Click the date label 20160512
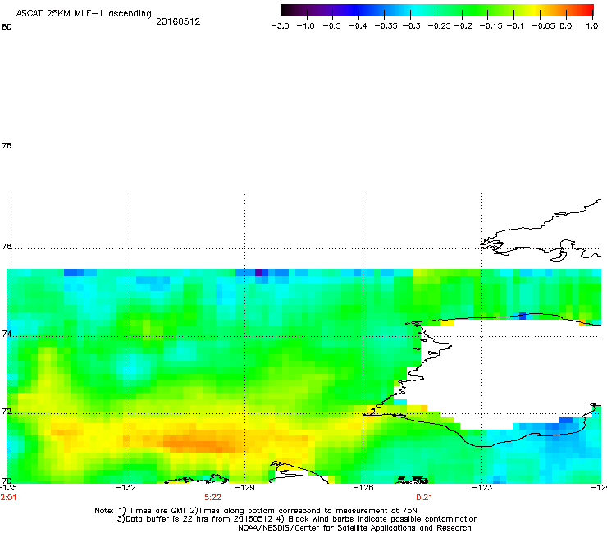Screen dimensions: 607x533 [x=178, y=21]
